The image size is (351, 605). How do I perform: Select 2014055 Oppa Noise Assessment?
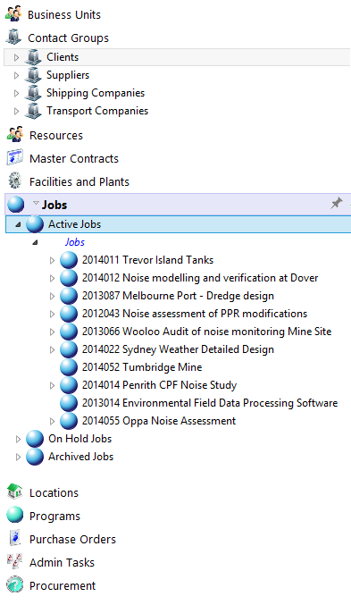[158, 421]
